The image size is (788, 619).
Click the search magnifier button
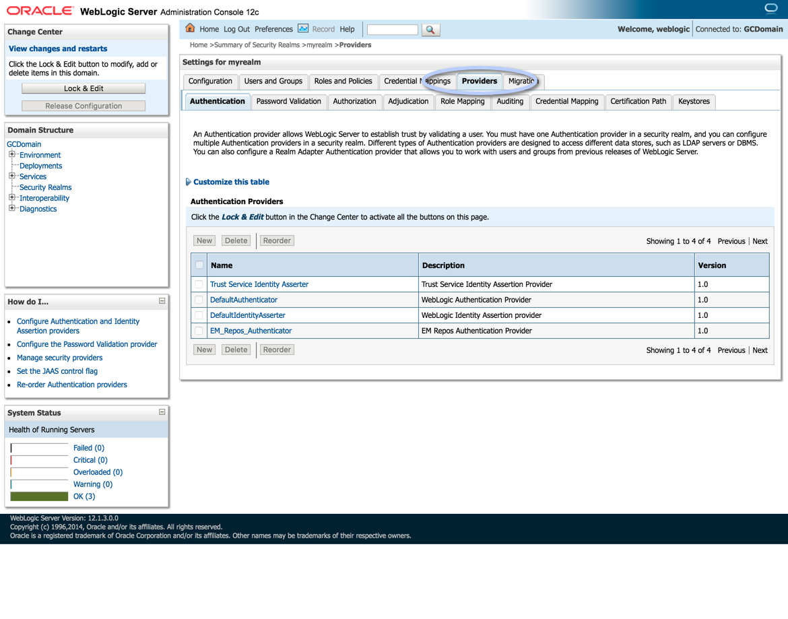coord(430,30)
